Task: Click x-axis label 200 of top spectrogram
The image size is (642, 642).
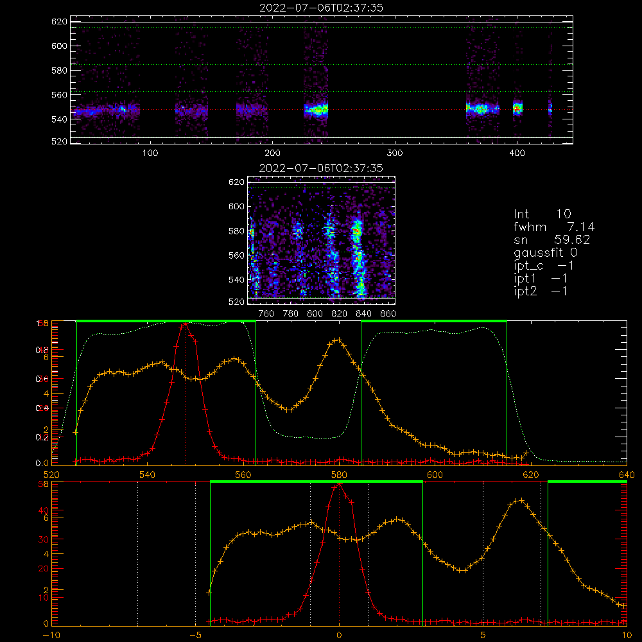Action: click(272, 153)
